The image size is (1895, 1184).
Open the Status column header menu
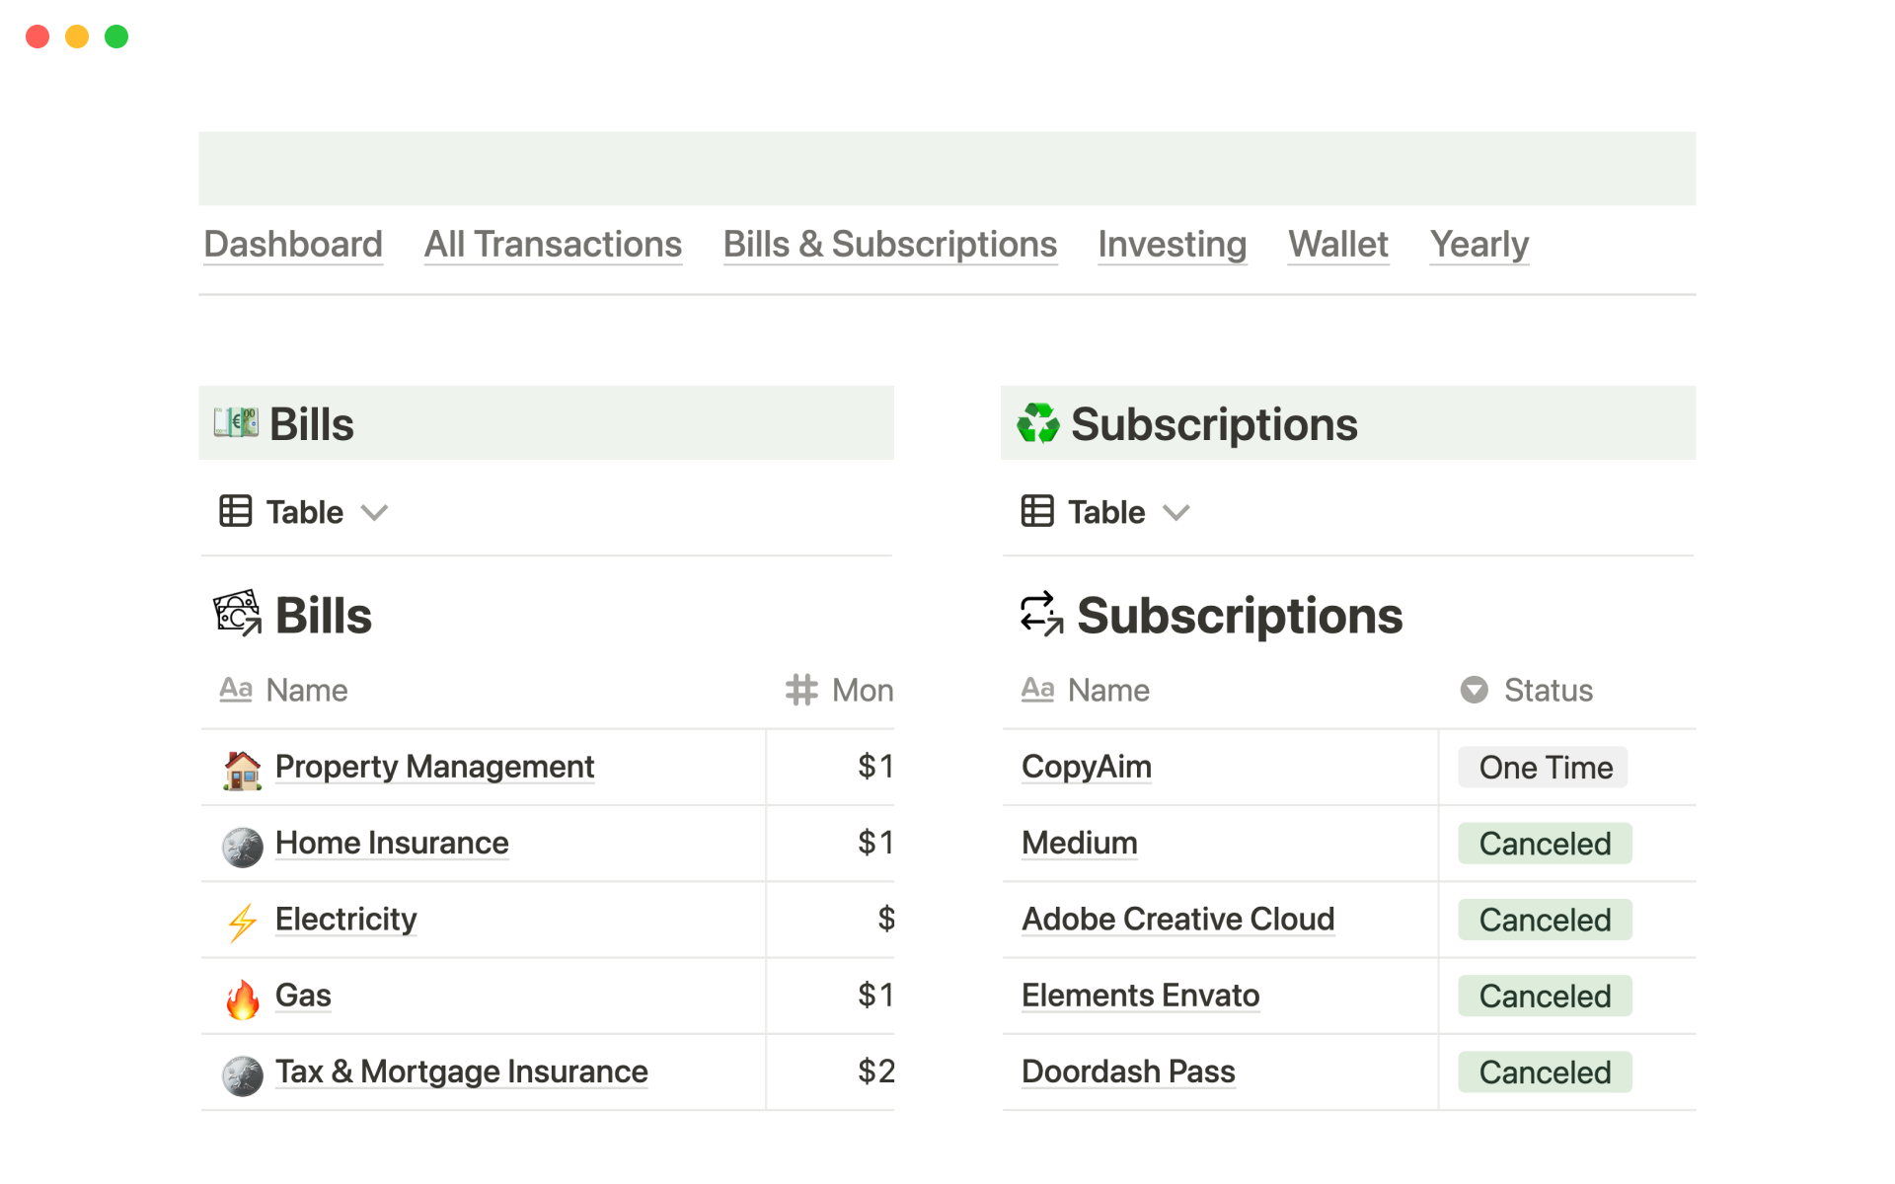click(1548, 690)
